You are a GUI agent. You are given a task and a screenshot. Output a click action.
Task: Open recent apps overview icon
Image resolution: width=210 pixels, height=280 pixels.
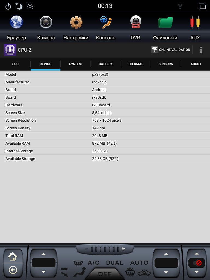click(x=202, y=6)
